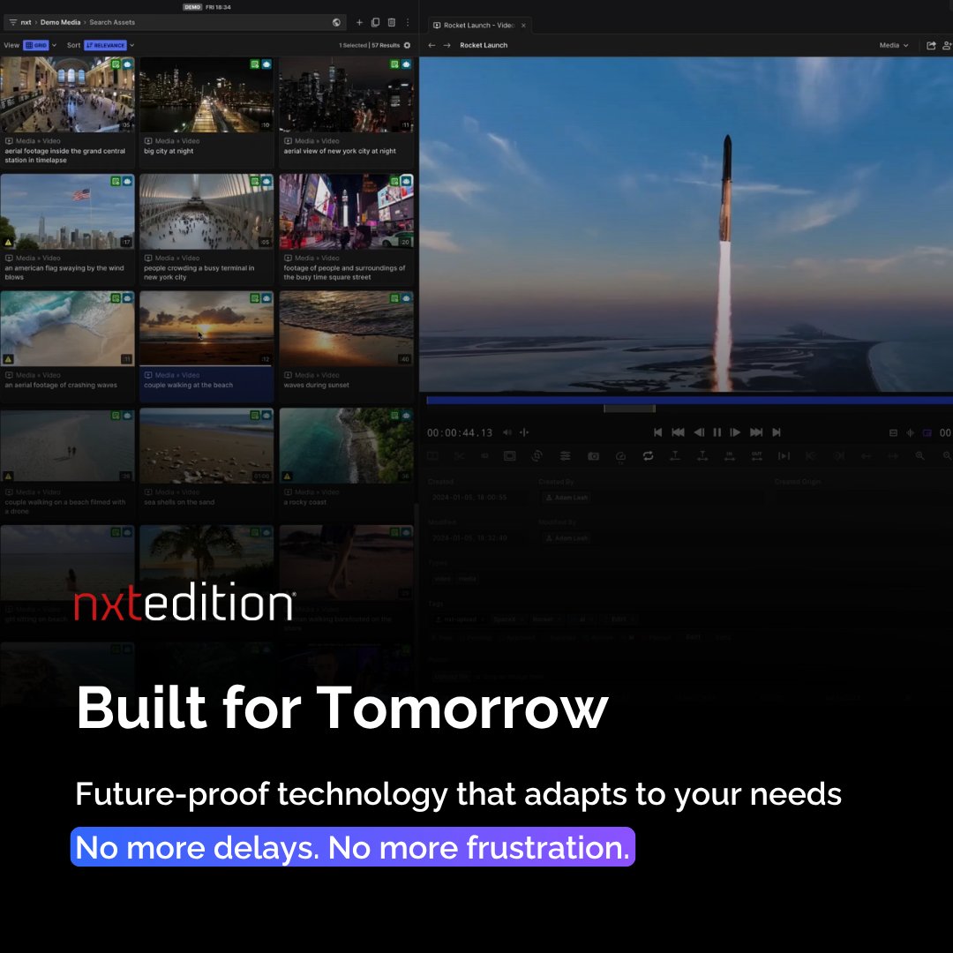The height and width of the screenshot is (953, 953).
Task: Open aerial footage of crashing waves thumbnail
Action: click(67, 329)
